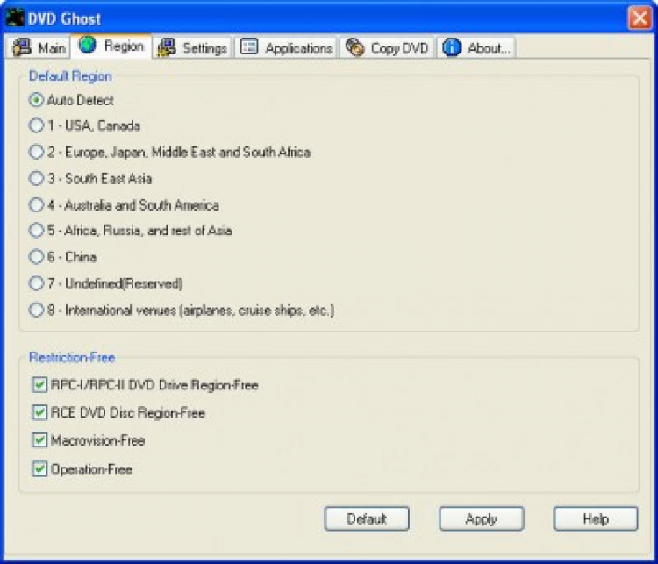Click the computer icon on the Main tab
The height and width of the screenshot is (564, 658).
[x=22, y=47]
